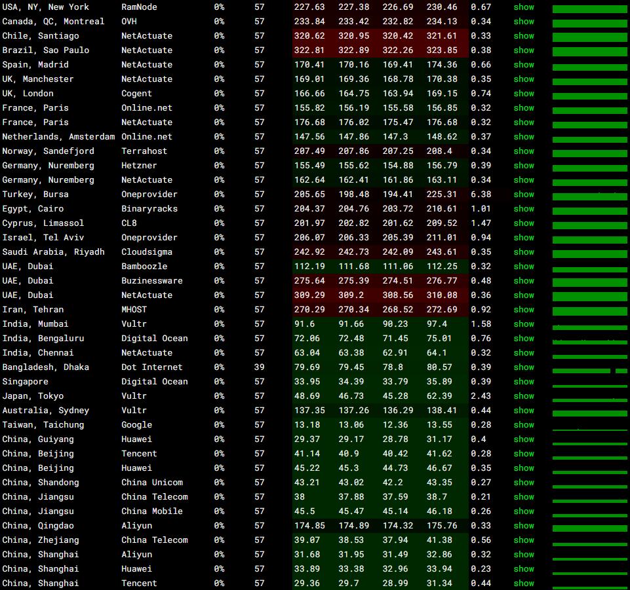
Task: Open 'show' for Taiwan, Taichung row
Action: (x=524, y=425)
